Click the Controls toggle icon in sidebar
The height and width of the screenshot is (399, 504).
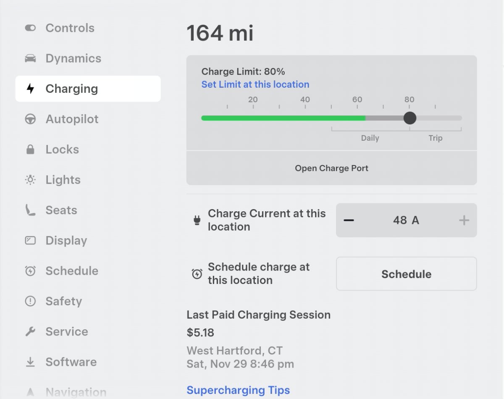[x=30, y=28]
